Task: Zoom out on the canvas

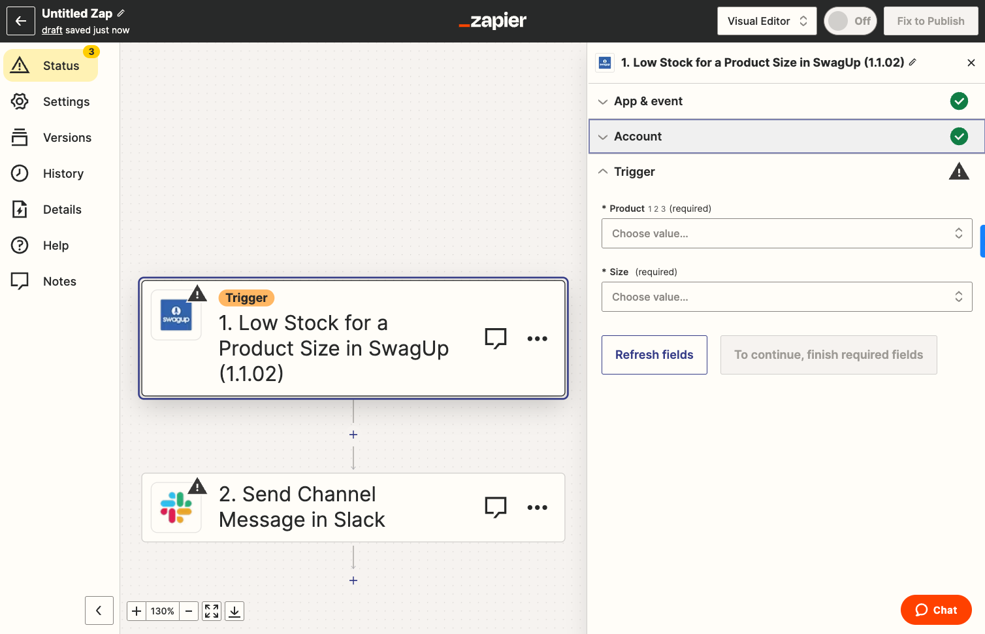Action: pyautogui.click(x=189, y=611)
